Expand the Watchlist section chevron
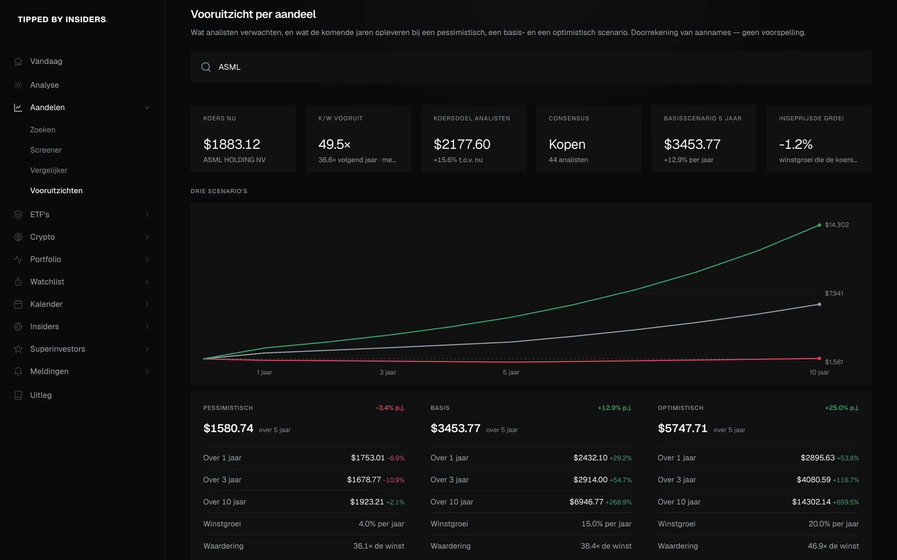Screen dimensions: 897x560 tap(147, 282)
